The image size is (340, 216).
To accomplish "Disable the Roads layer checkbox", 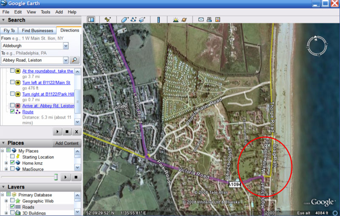I will tap(12, 206).
